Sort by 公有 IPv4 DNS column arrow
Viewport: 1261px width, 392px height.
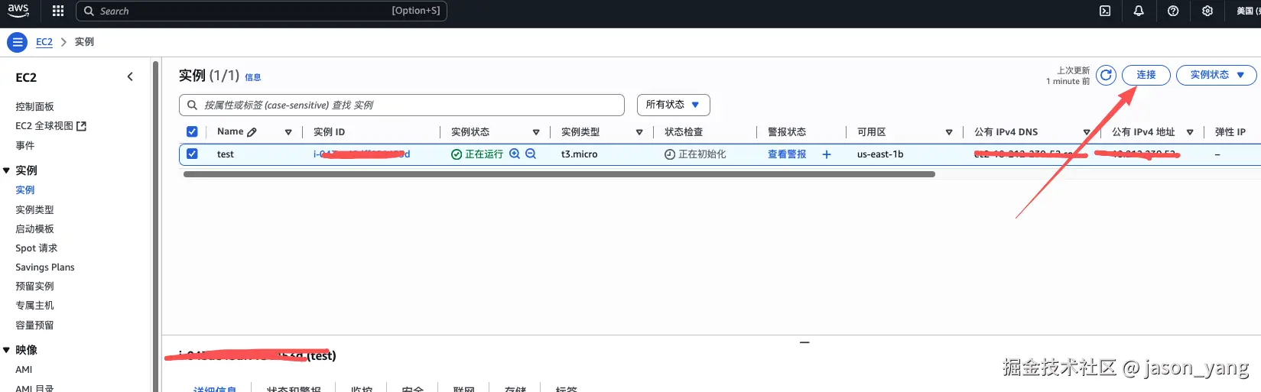1087,132
